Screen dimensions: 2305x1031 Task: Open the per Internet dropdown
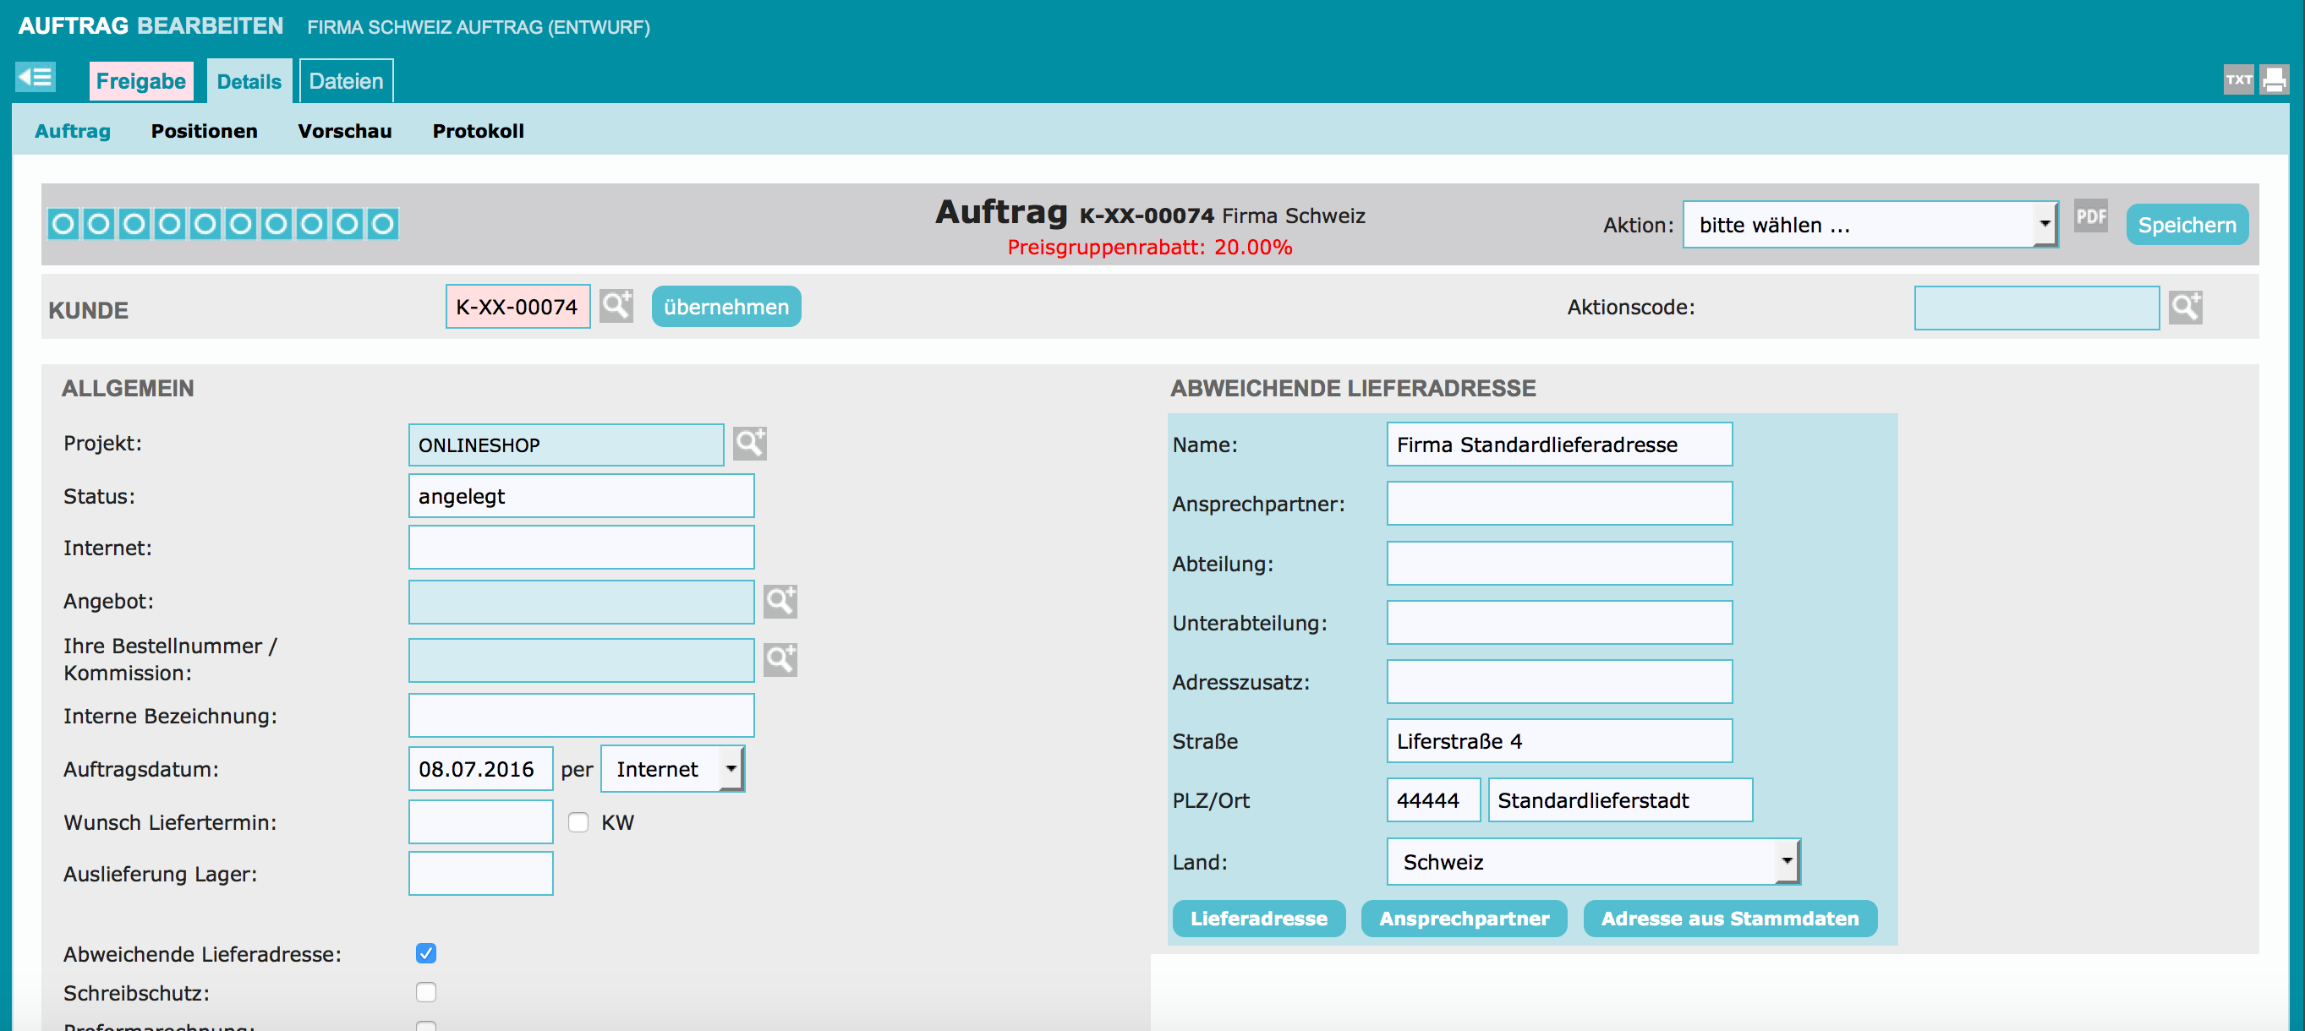[672, 769]
